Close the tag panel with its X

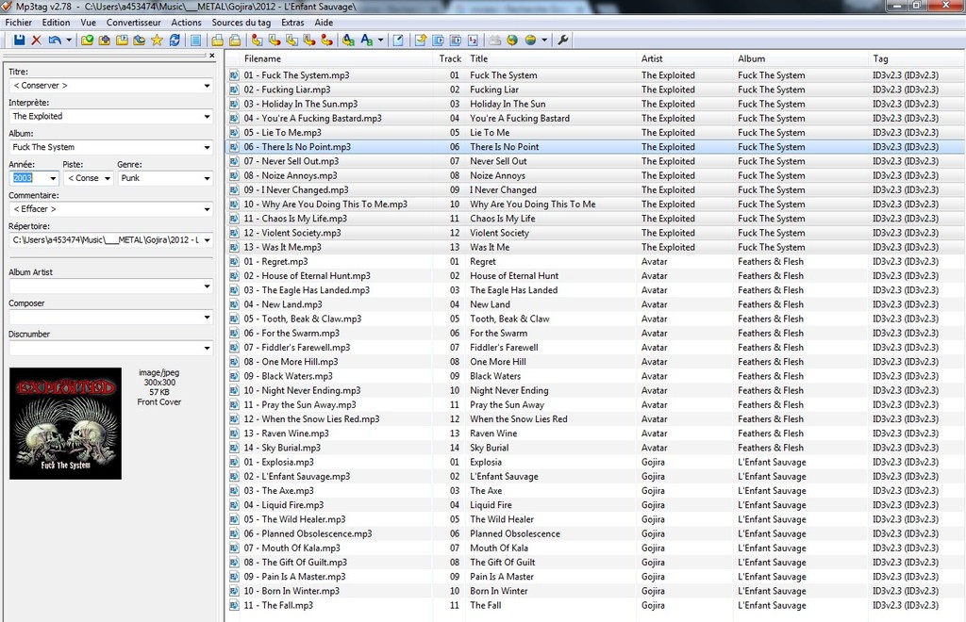coord(212,56)
